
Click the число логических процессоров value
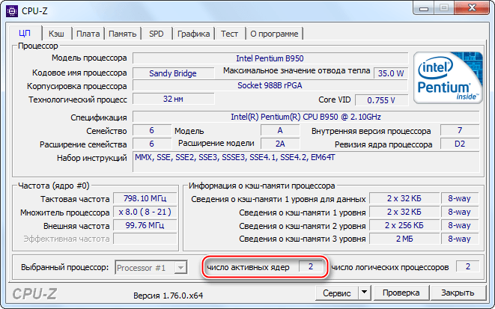[468, 266]
